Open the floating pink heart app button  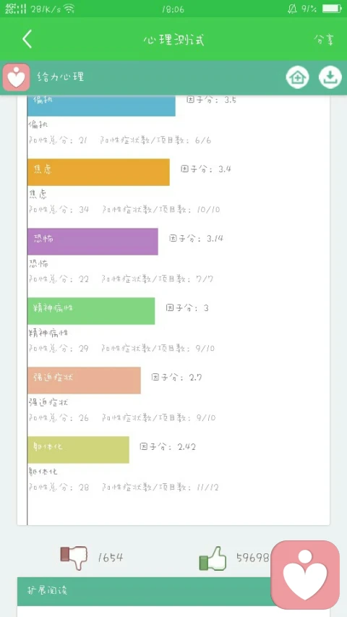tap(305, 574)
